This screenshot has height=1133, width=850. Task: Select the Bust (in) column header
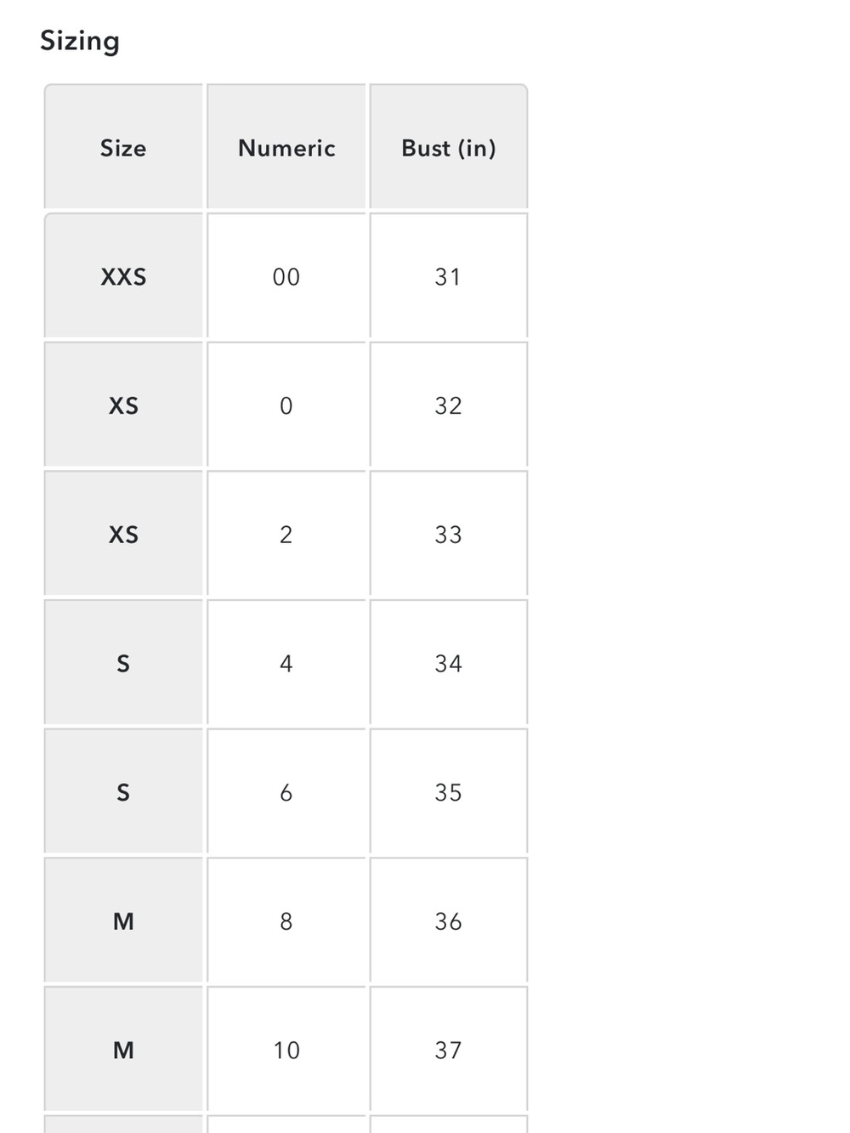point(449,146)
